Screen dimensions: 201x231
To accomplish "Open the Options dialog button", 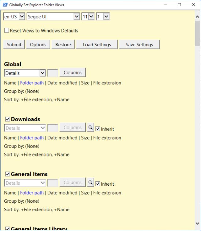I will (x=38, y=45).
